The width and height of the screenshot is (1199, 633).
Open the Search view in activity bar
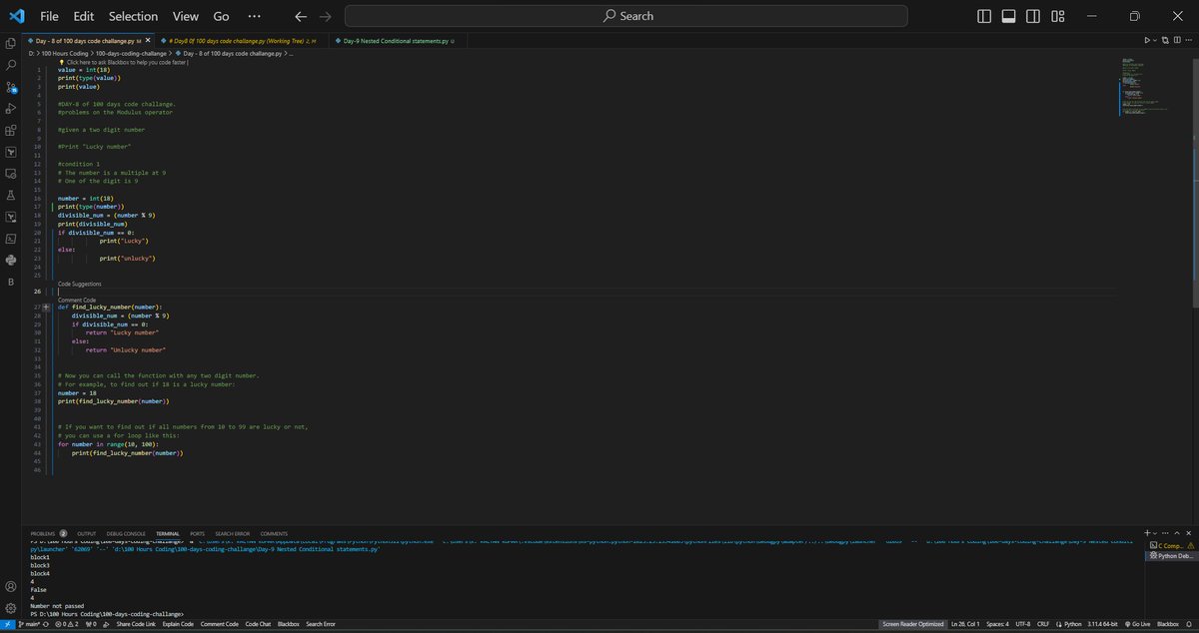click(x=11, y=65)
